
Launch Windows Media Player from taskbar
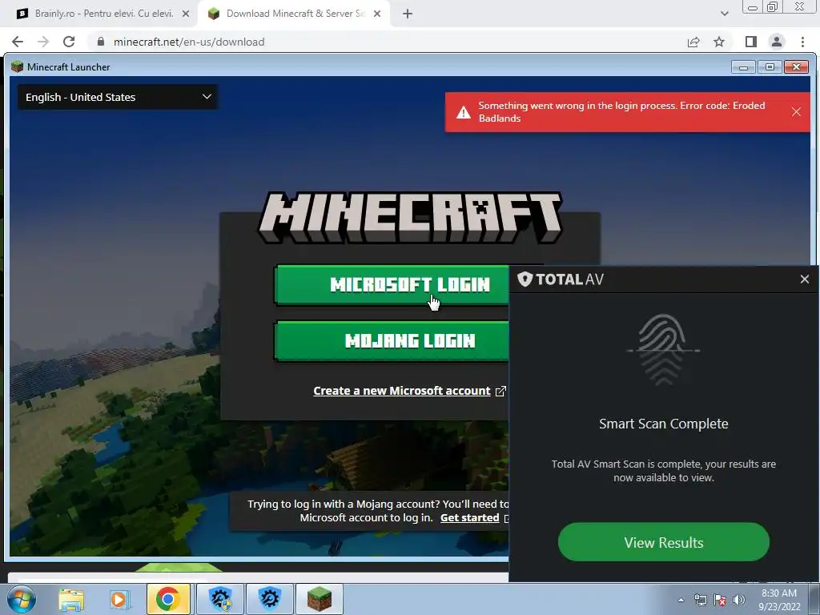(x=119, y=600)
